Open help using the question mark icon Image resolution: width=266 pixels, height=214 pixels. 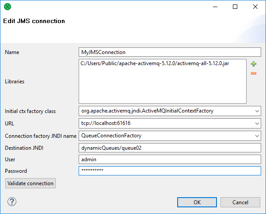tap(11, 202)
